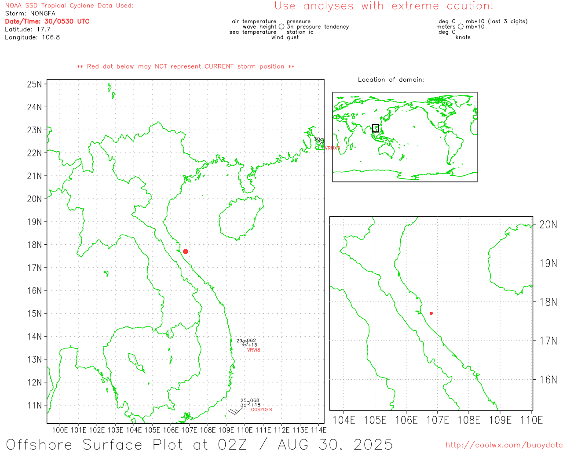Click the 16N label on inset map

548,380
